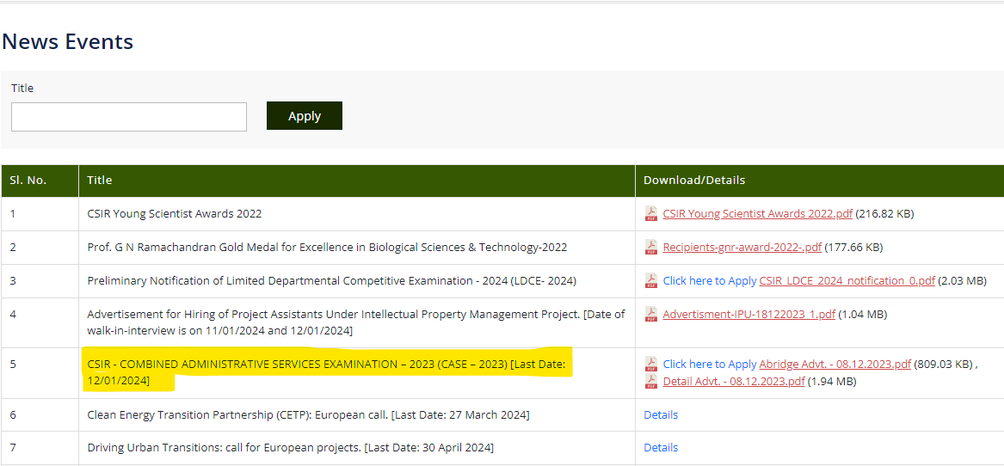Select Prof. G N Ramachandran Gold Medal title
1004x466 pixels.
[327, 247]
